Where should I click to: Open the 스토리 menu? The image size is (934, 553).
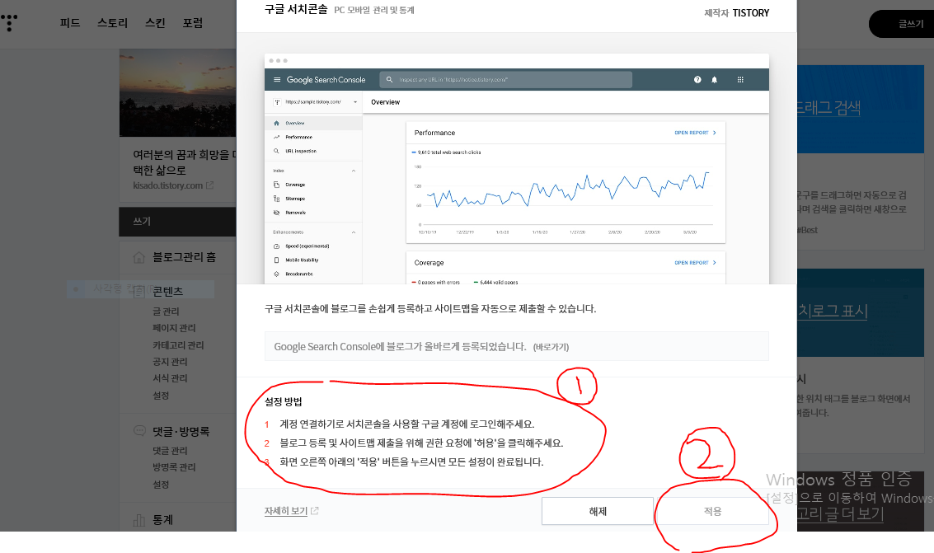[x=113, y=22]
